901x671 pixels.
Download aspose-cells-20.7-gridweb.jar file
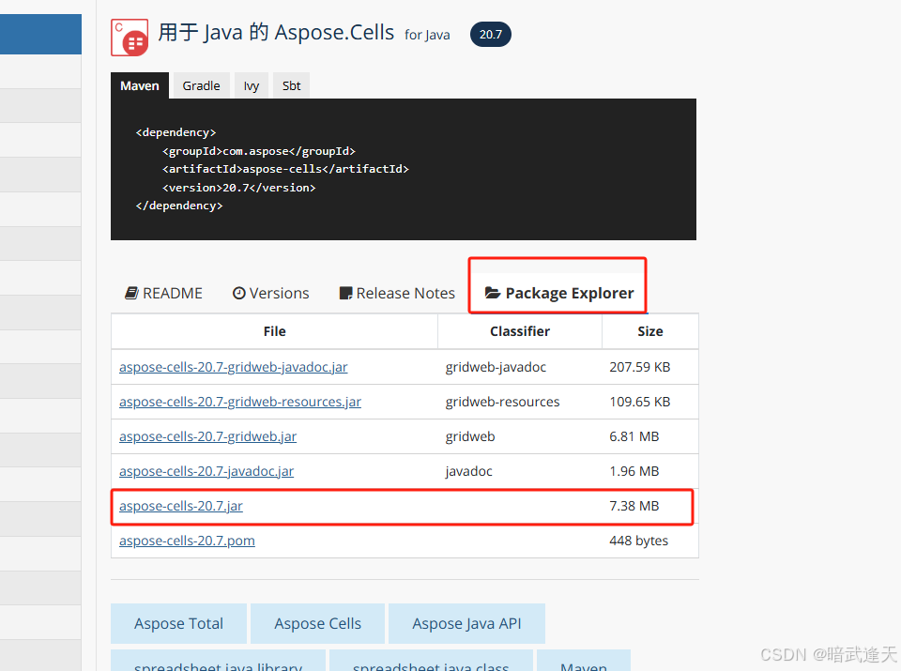[208, 436]
